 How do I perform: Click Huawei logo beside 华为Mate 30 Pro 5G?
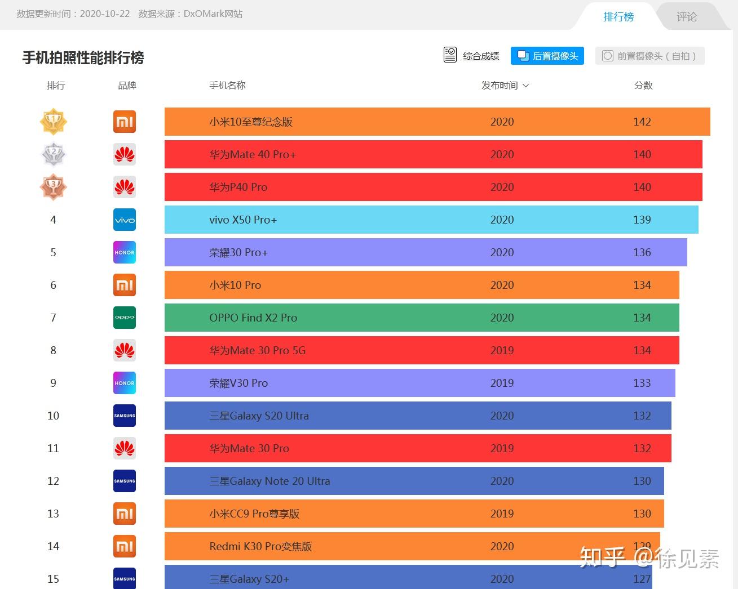(x=125, y=350)
